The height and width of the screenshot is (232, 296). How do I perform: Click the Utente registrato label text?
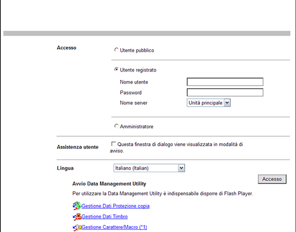pos(138,70)
